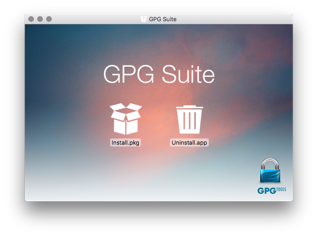The image size is (318, 237).
Task: Minimize the GPG Suite window
Action: point(40,19)
